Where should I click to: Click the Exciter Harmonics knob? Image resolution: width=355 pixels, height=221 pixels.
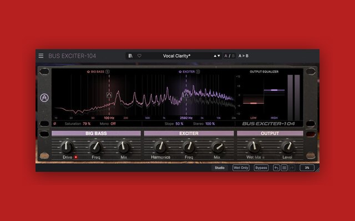pos(161,147)
